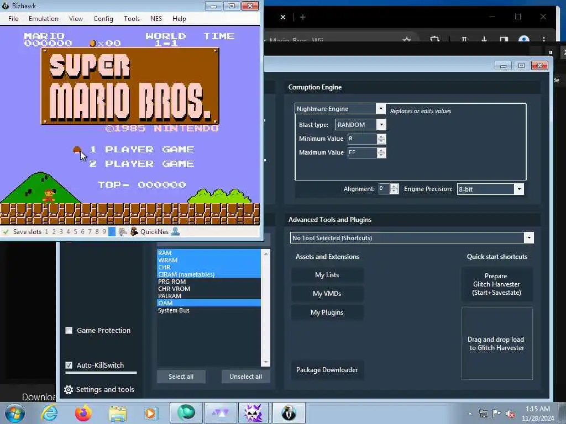Click the muted volume tray icon
Image resolution: width=566 pixels, height=424 pixels.
510,414
